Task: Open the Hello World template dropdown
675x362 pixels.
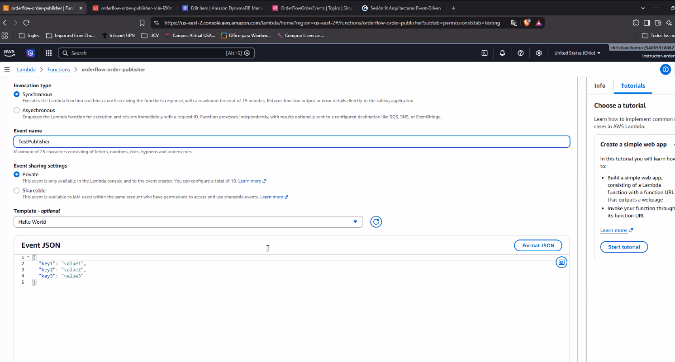Action: tap(188, 222)
